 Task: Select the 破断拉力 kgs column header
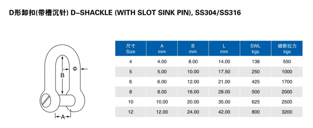[x=287, y=49]
